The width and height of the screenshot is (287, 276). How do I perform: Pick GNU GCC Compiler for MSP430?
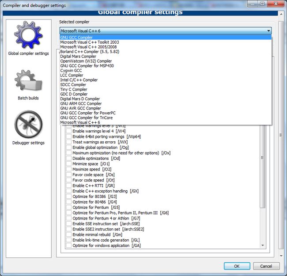coord(166,66)
